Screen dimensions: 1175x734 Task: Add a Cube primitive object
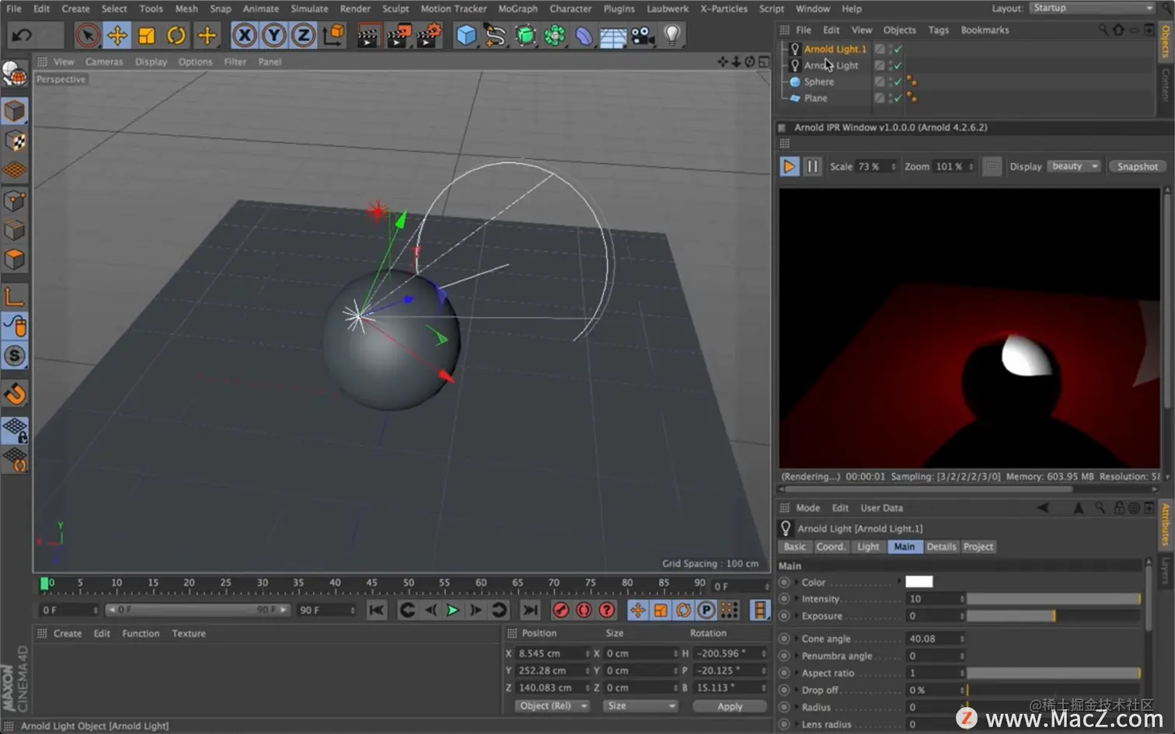click(x=466, y=35)
